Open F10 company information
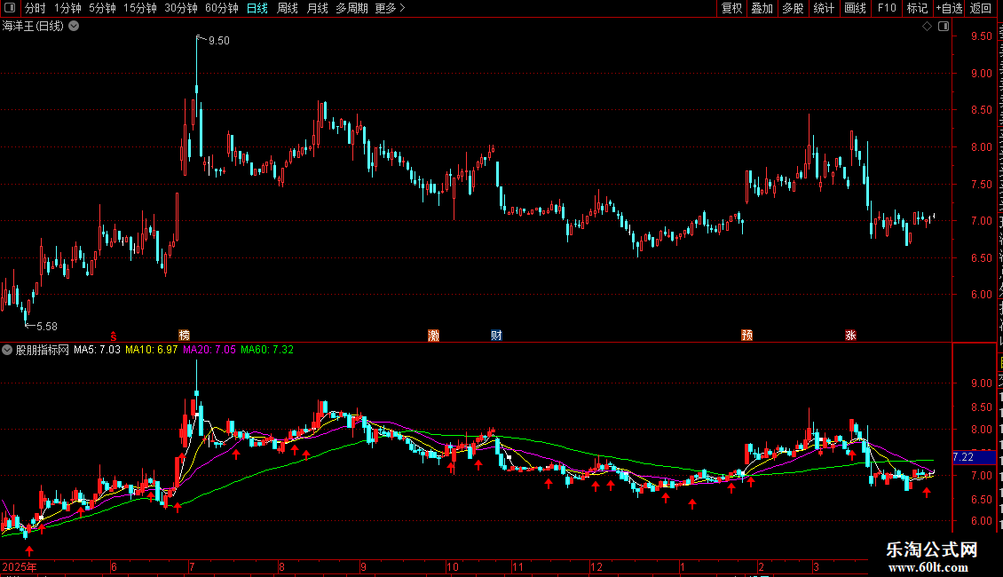1003x577 pixels. pos(887,8)
